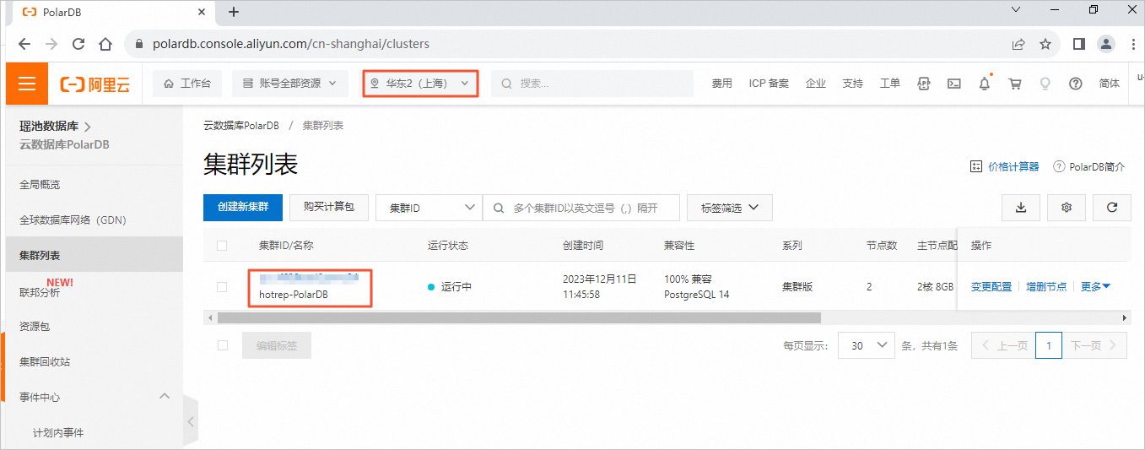Open the 工作台 workbench button
This screenshot has height=450, width=1145.
[x=187, y=84]
